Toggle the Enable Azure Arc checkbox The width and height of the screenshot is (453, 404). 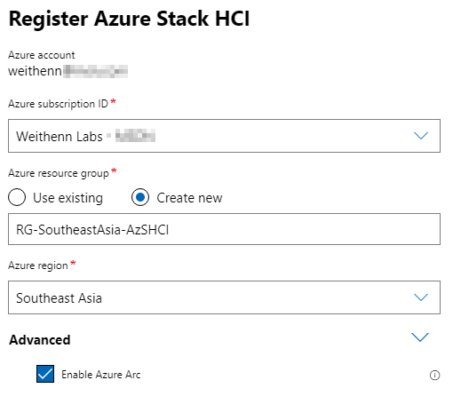click(45, 374)
